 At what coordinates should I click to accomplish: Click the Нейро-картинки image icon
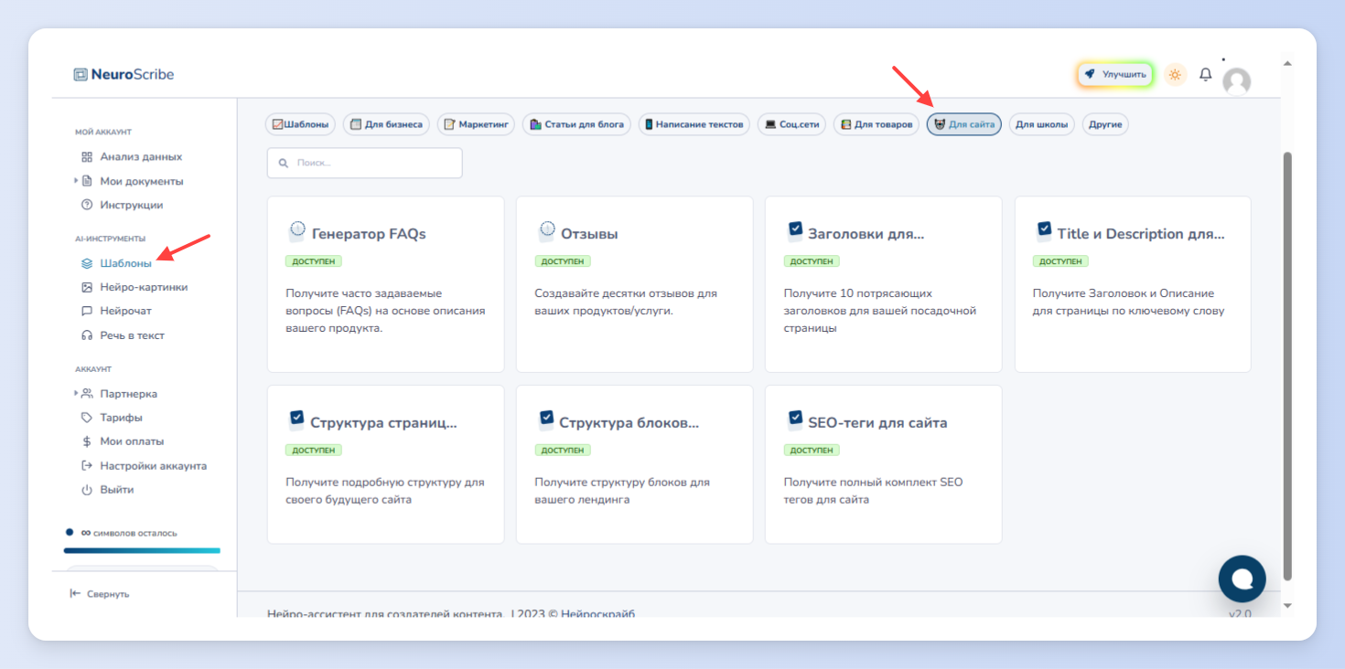pos(87,287)
